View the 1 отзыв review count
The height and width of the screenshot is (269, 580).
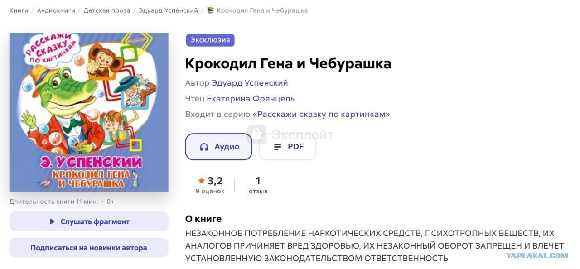pyautogui.click(x=258, y=185)
